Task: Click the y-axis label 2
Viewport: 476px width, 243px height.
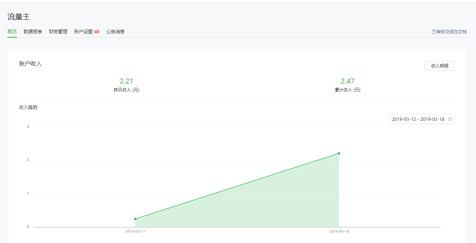Action: pyautogui.click(x=28, y=160)
